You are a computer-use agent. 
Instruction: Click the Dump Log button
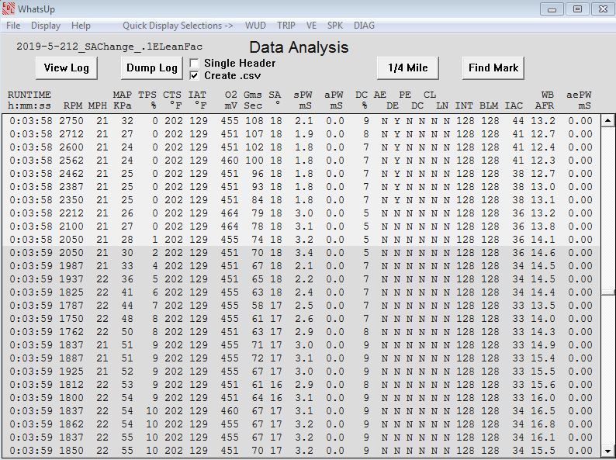coord(152,68)
